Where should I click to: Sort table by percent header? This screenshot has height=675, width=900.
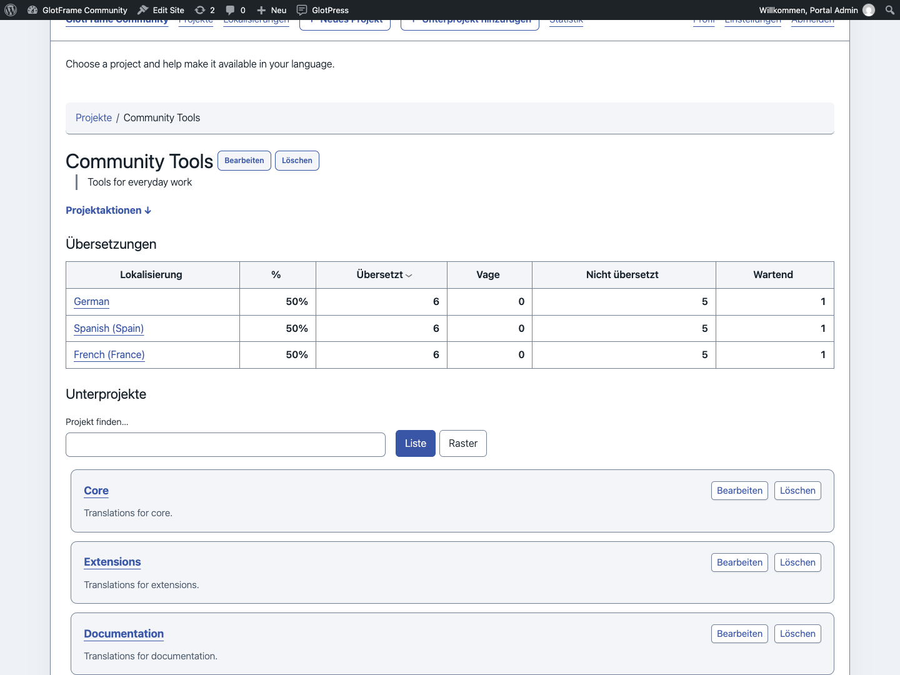(276, 275)
